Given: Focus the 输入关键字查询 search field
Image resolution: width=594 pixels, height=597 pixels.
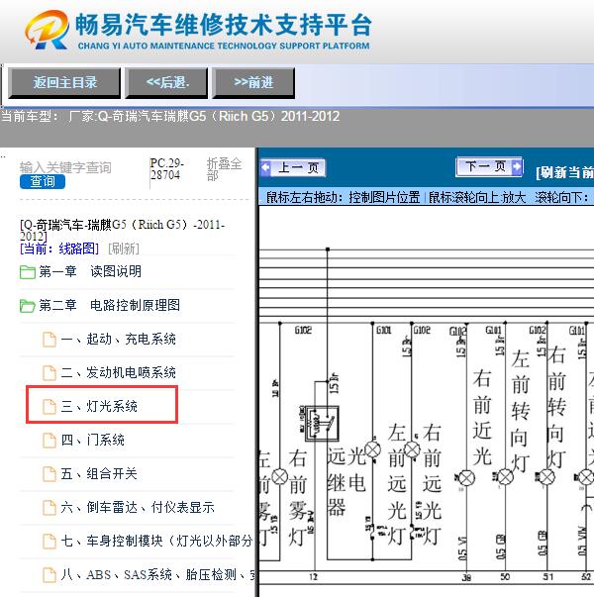Looking at the screenshot, I should (x=65, y=167).
